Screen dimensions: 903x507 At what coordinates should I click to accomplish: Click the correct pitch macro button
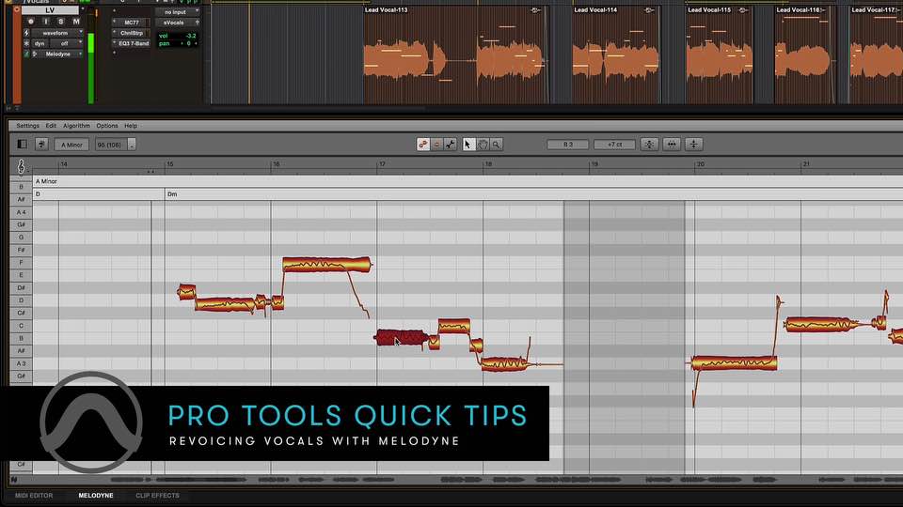[x=649, y=145]
